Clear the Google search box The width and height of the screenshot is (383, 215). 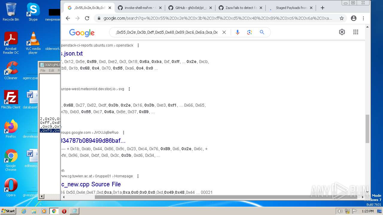point(224,32)
